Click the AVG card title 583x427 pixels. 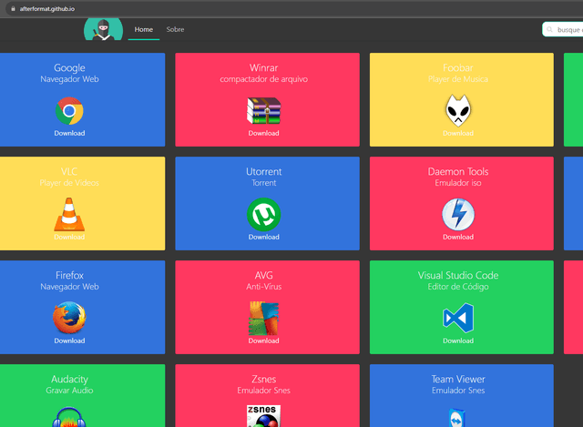click(x=263, y=275)
